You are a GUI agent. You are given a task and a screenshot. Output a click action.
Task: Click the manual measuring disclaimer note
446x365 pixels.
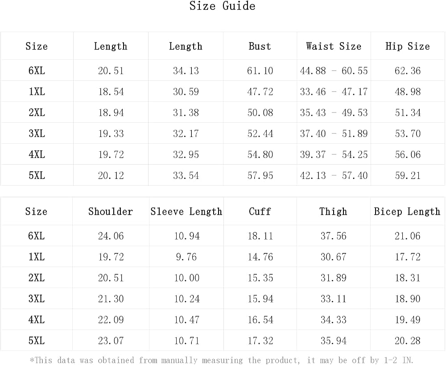tap(222, 360)
